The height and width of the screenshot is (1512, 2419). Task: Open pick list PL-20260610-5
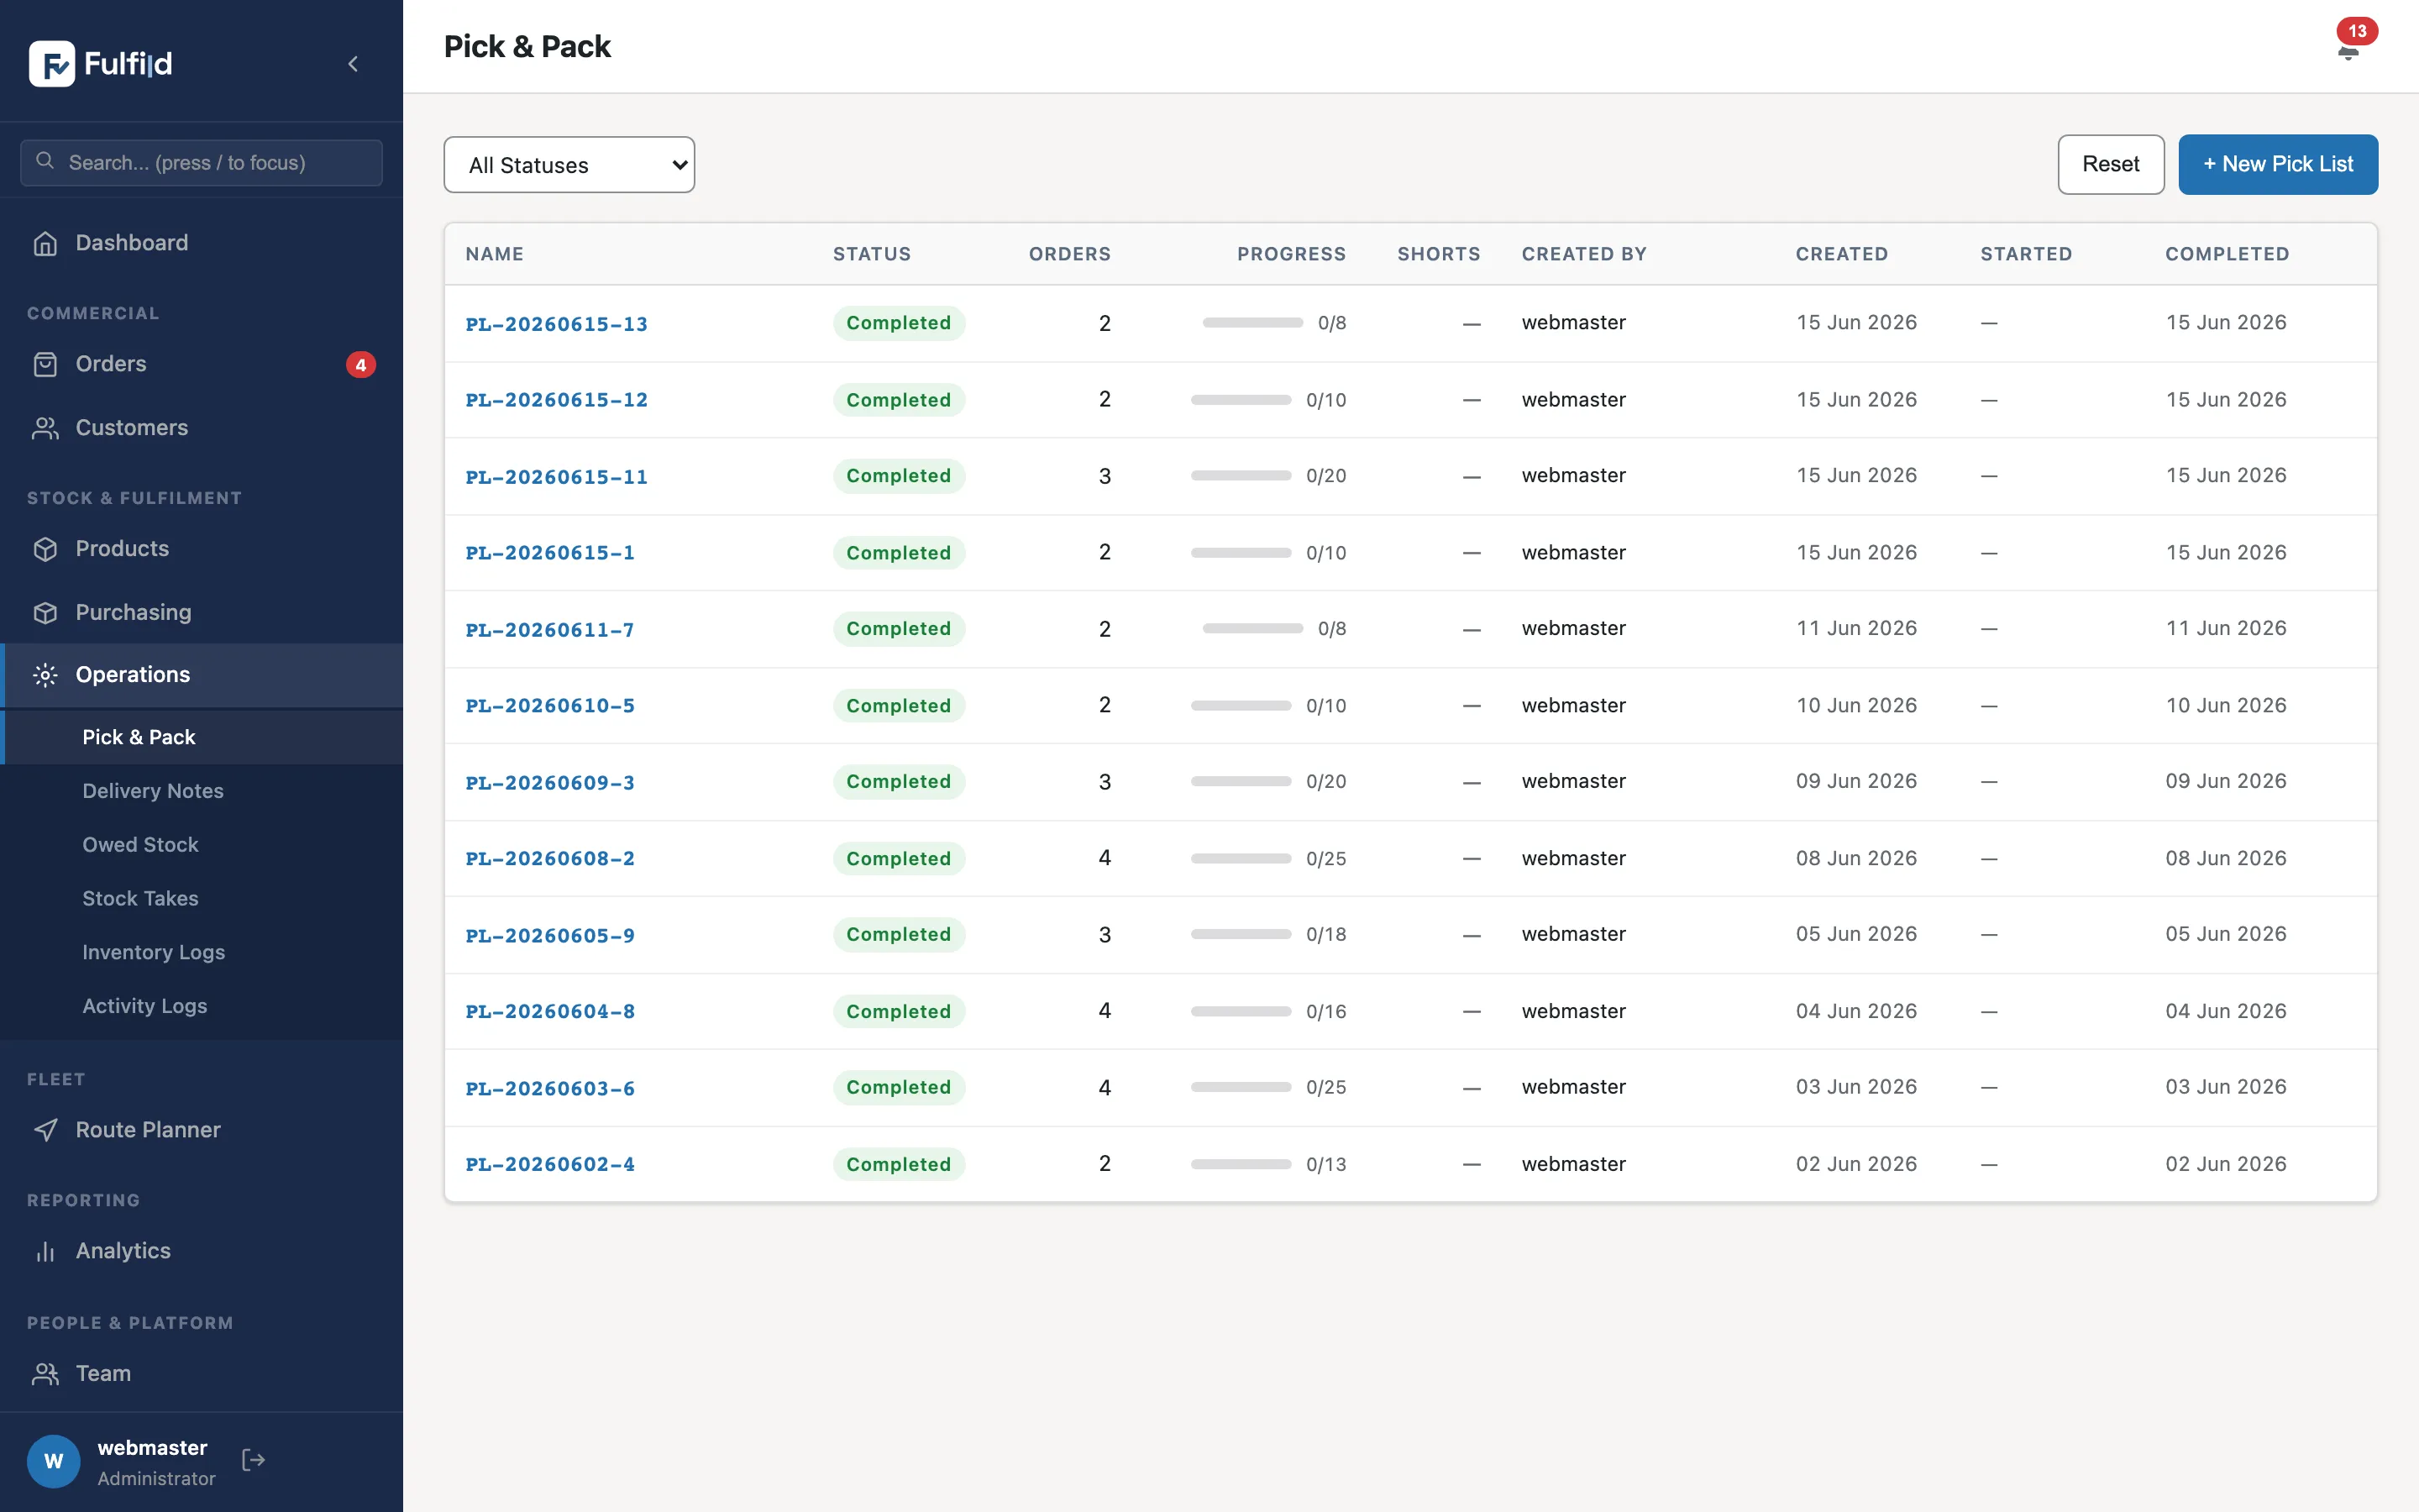click(x=550, y=706)
